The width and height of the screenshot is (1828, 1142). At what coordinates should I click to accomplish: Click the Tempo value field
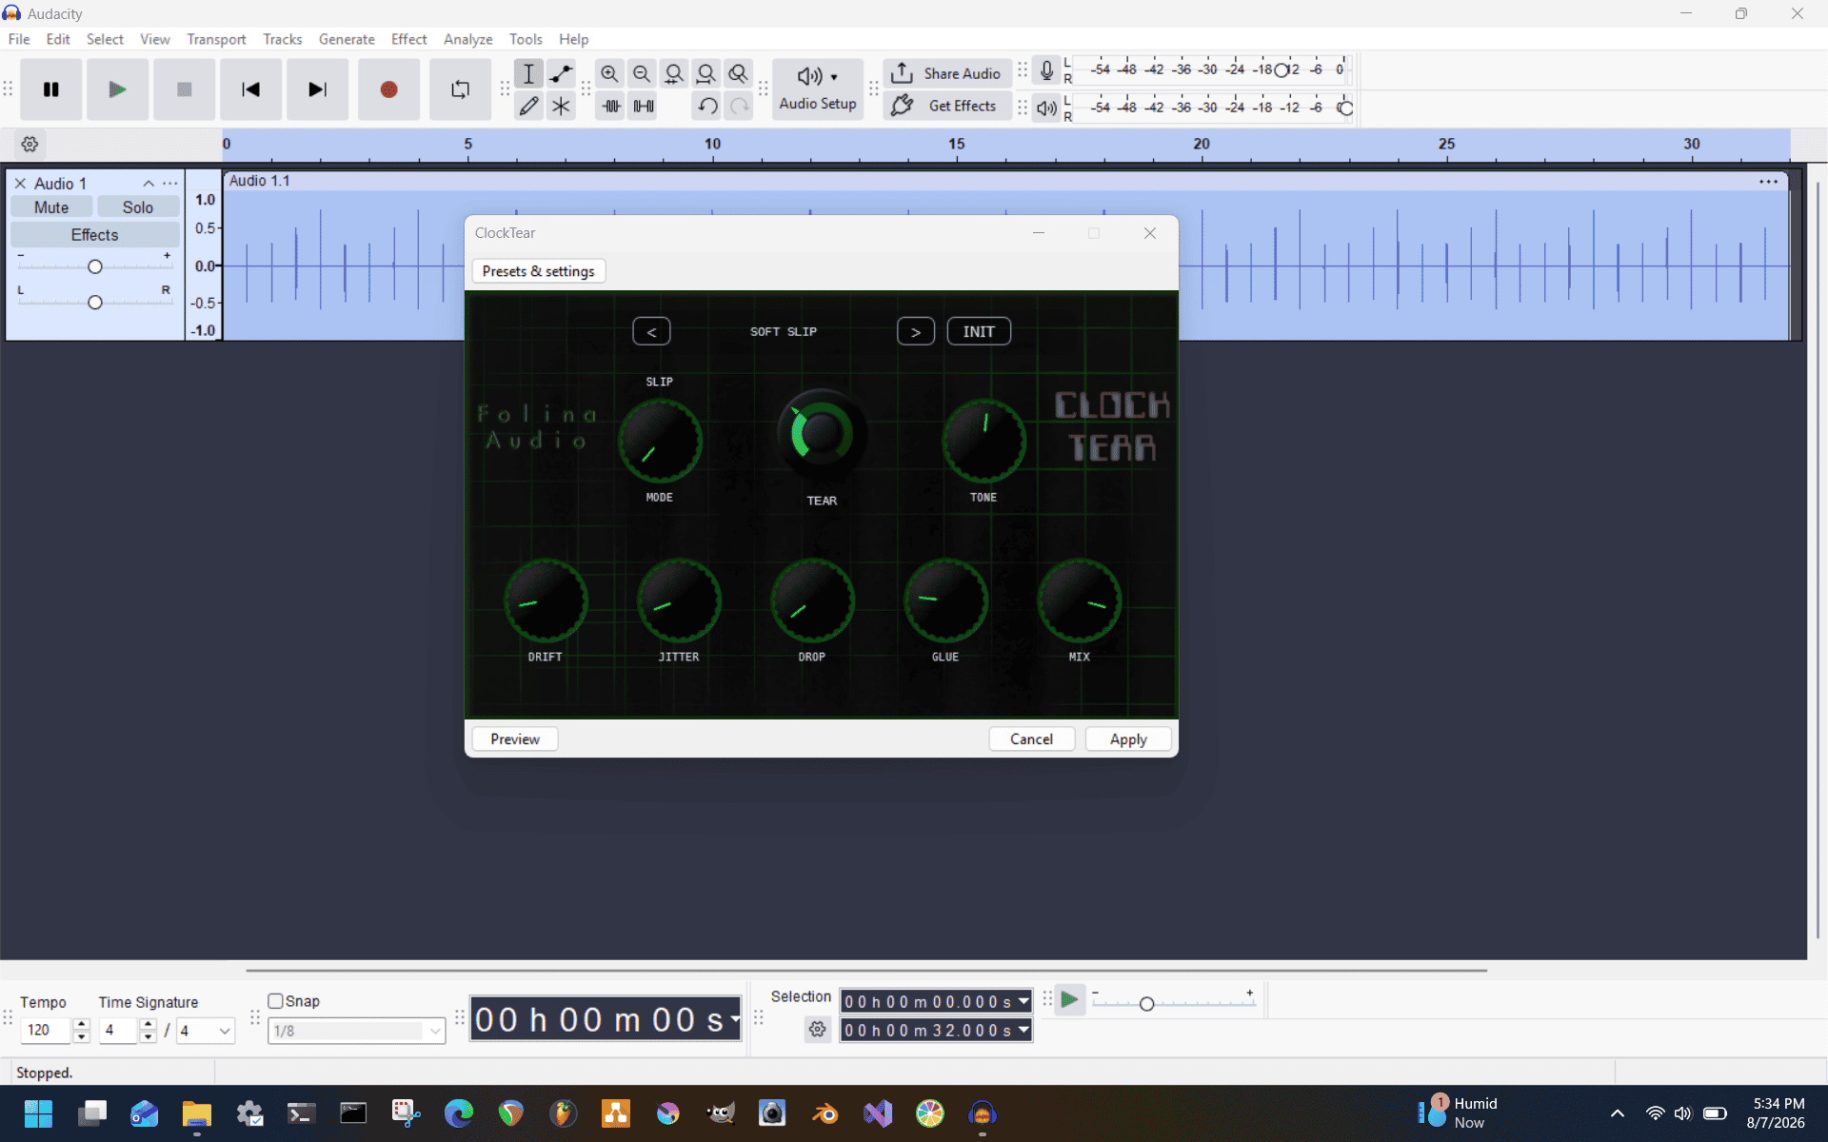(x=47, y=1031)
